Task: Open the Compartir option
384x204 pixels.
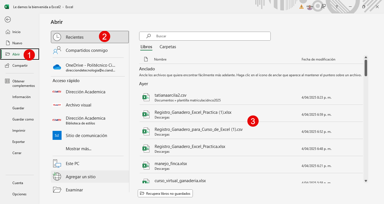Action: coord(19,66)
